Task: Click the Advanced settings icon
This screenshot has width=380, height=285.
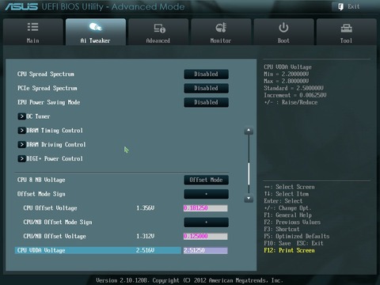Action: click(159, 28)
